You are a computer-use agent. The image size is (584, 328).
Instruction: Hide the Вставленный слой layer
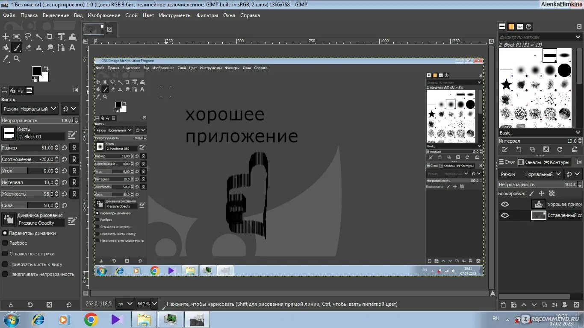[x=505, y=215]
